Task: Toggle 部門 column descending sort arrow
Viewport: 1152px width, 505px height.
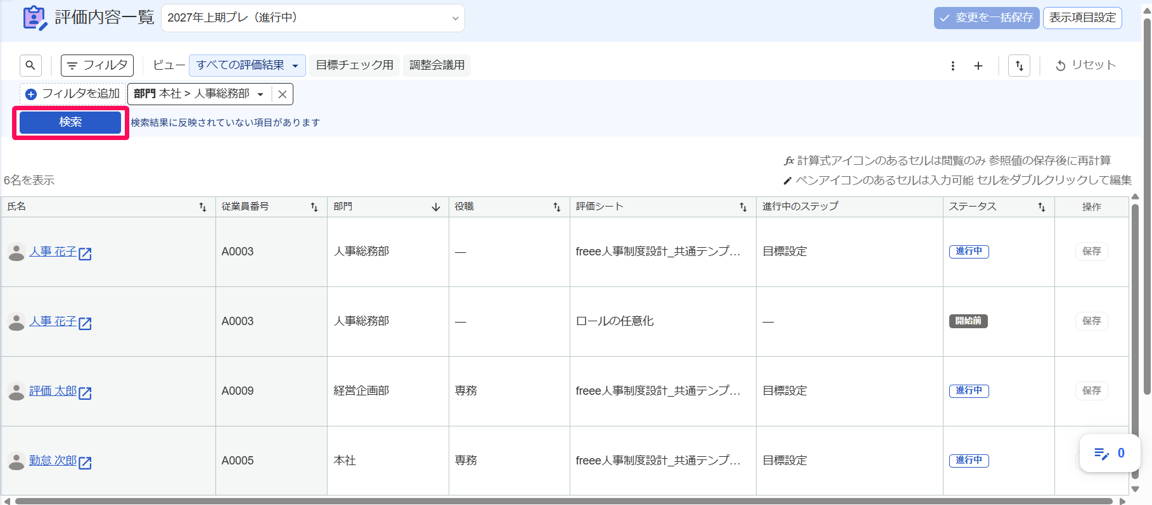Action: [x=436, y=207]
